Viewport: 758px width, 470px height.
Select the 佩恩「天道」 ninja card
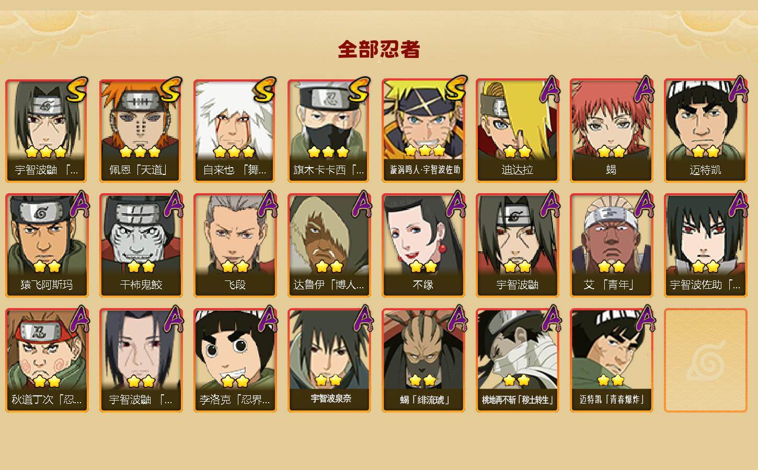coord(141,131)
